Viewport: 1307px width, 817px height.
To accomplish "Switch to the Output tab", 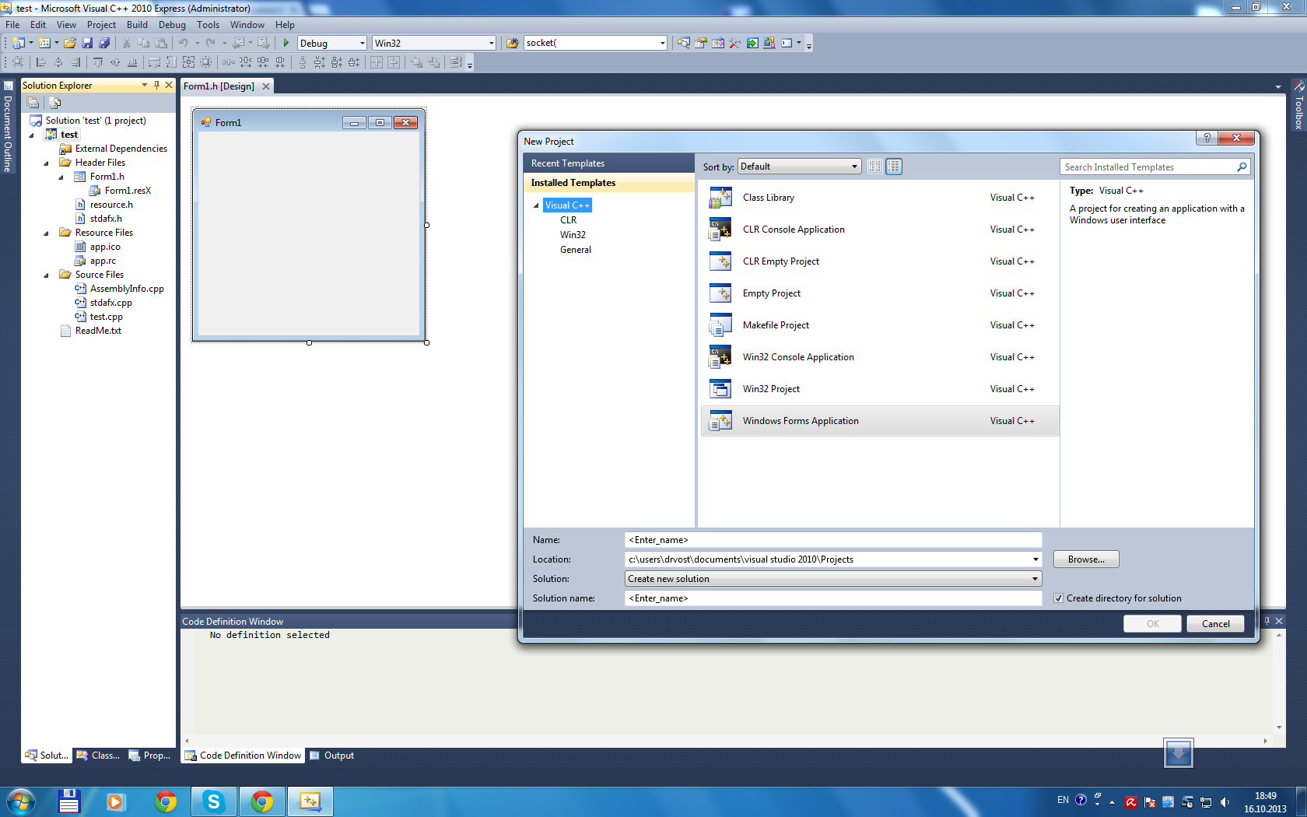I will [x=332, y=756].
